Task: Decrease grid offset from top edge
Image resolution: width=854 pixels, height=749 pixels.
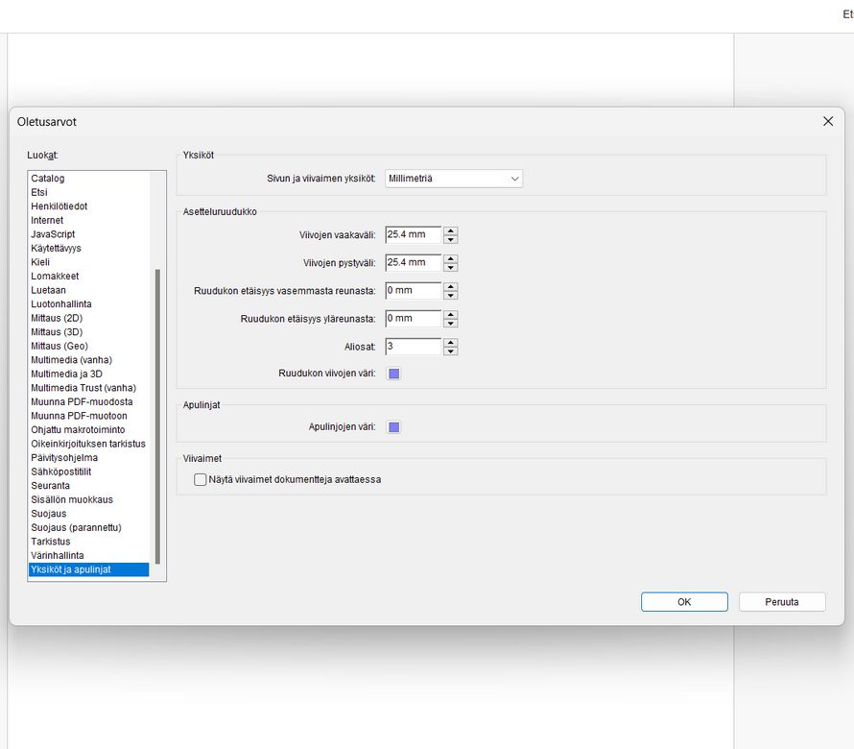Action: [450, 323]
